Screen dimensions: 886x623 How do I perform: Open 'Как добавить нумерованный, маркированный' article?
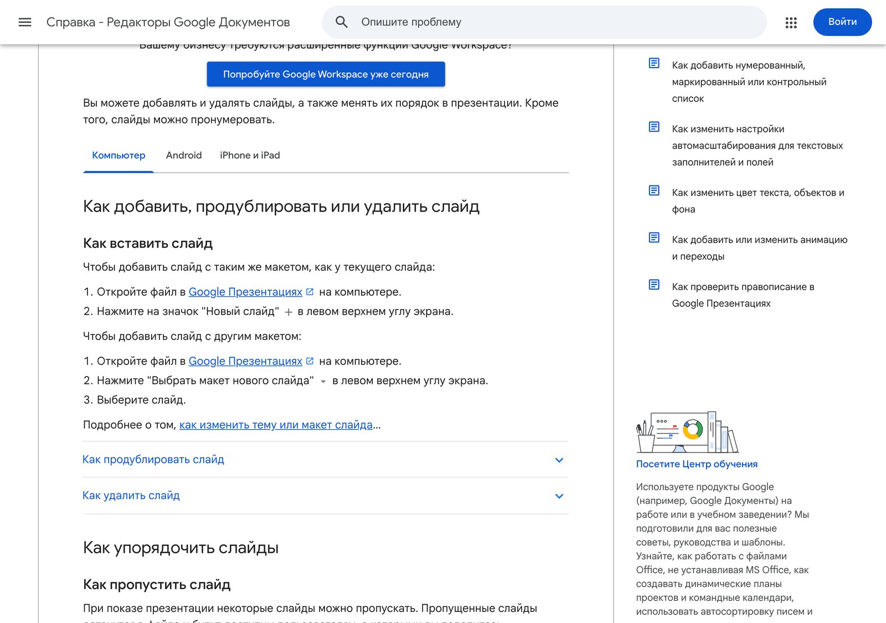pyautogui.click(x=749, y=82)
